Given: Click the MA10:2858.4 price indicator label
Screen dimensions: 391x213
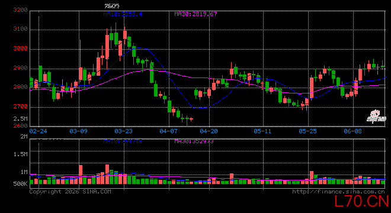Looking at the screenshot, I should click(123, 14).
